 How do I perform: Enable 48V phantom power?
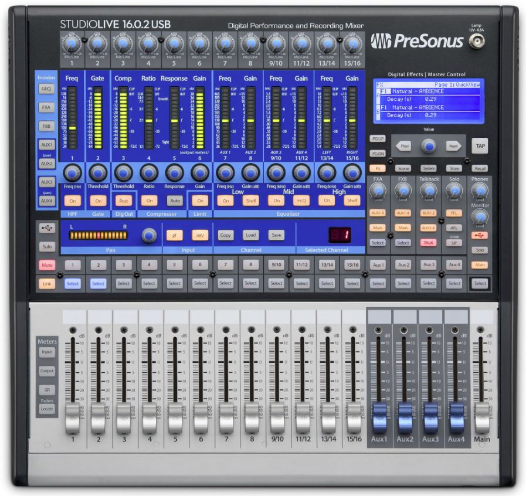tap(200, 235)
